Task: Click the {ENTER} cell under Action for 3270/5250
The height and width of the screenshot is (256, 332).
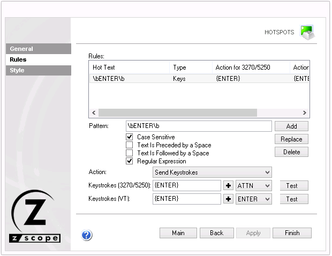Action: (228, 79)
